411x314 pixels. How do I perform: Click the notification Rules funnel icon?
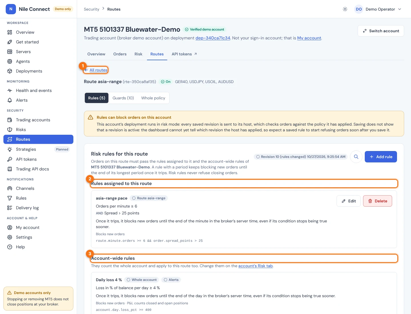tap(10, 198)
